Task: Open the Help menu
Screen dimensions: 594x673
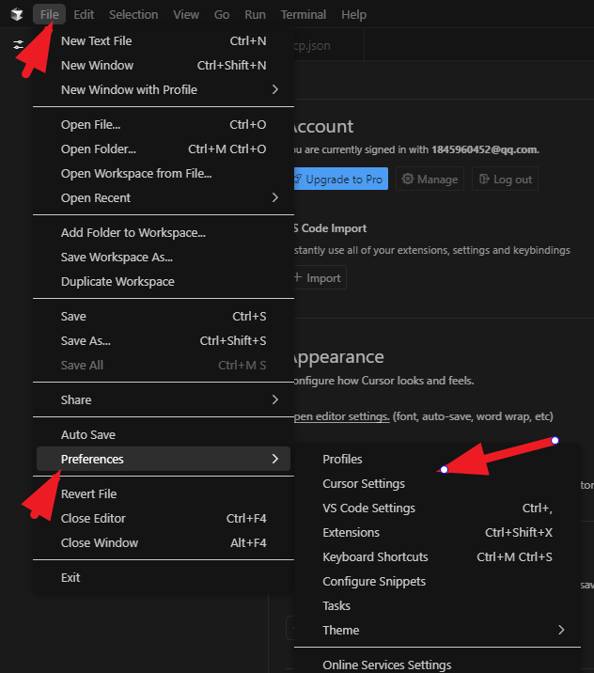Action: pos(353,15)
